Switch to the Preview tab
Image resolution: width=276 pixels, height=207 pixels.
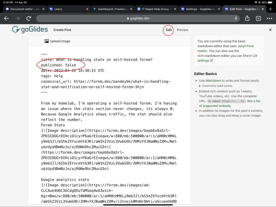183,30
